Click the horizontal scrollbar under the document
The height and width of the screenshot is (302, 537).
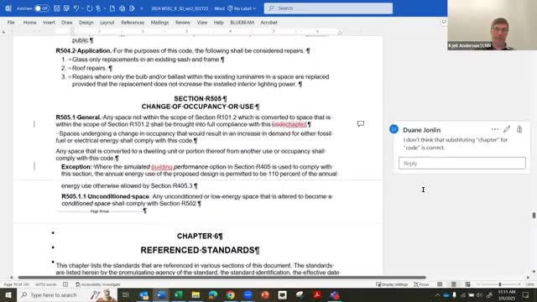[x=222, y=278]
